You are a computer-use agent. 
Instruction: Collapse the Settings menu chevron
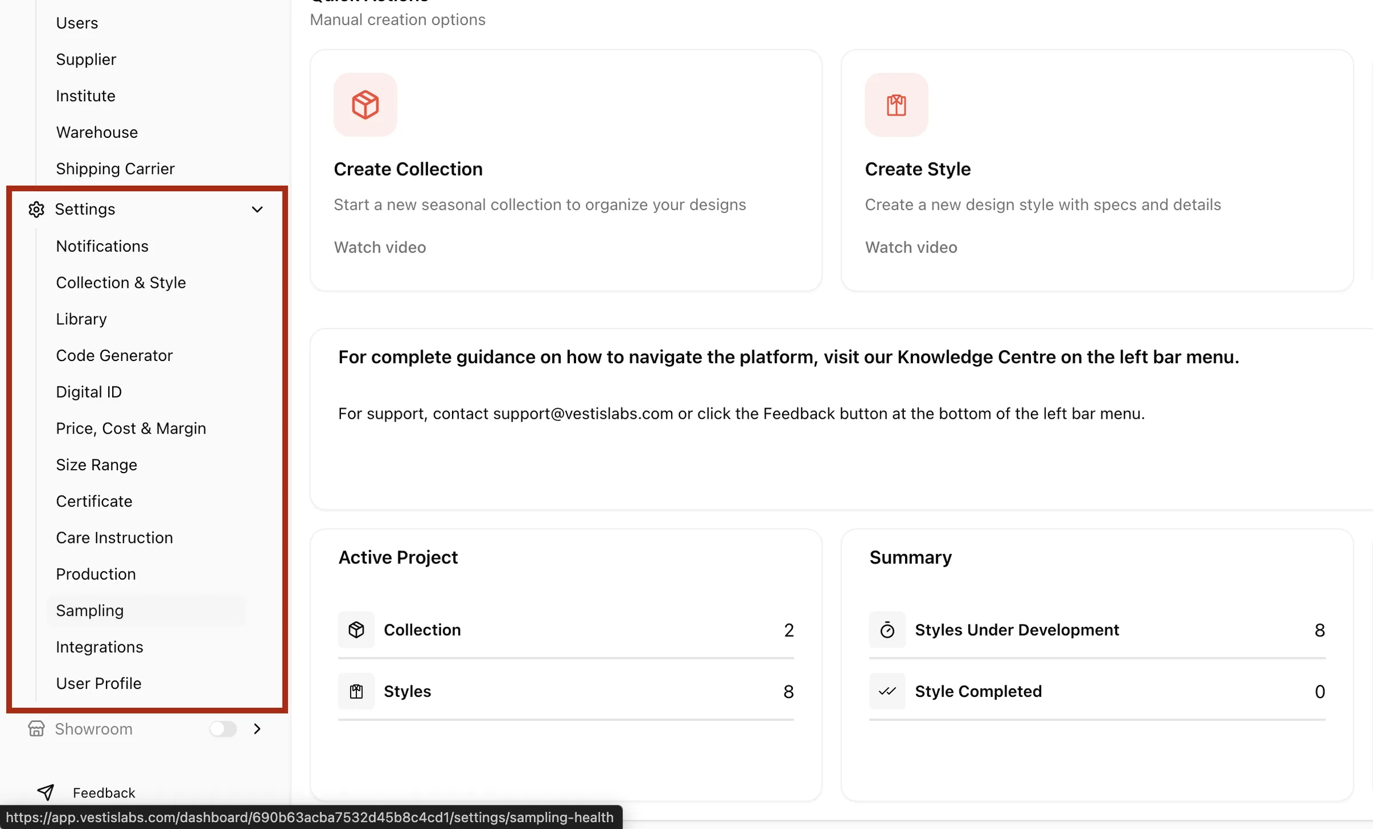[257, 209]
